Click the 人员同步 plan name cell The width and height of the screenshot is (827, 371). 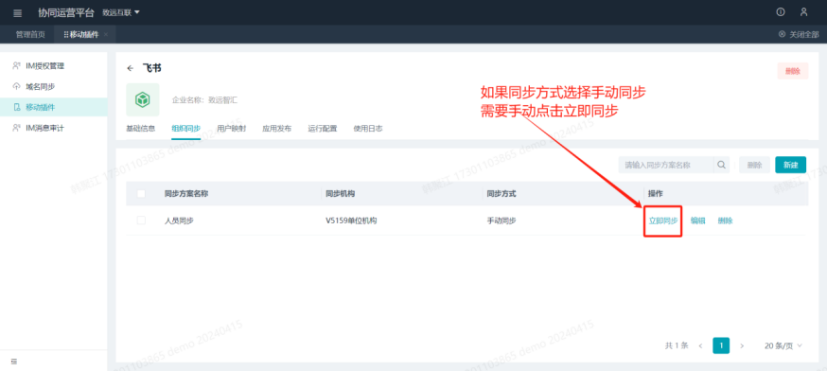coord(179,221)
